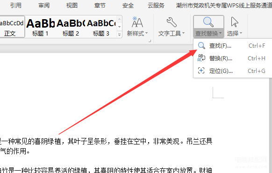Switch to 云服务 tab
Viewport: 272px width, 173px height.
point(156,6)
